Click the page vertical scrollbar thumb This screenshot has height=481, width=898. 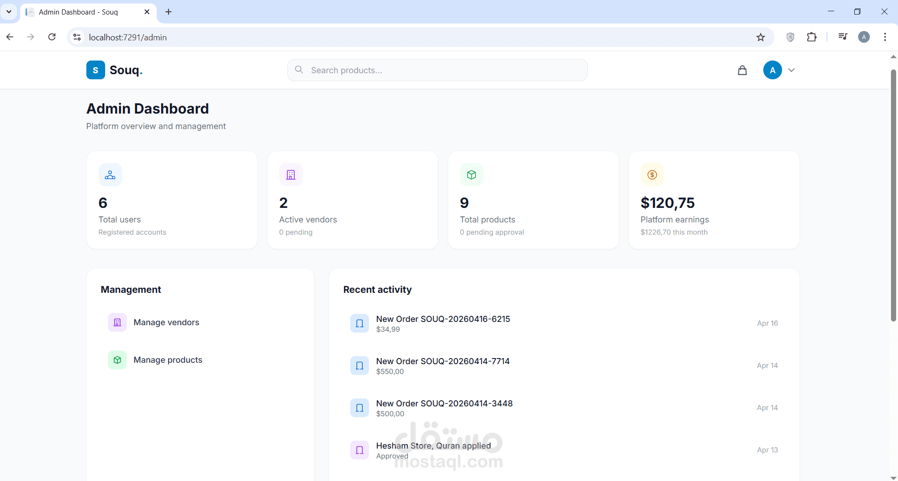(x=893, y=195)
